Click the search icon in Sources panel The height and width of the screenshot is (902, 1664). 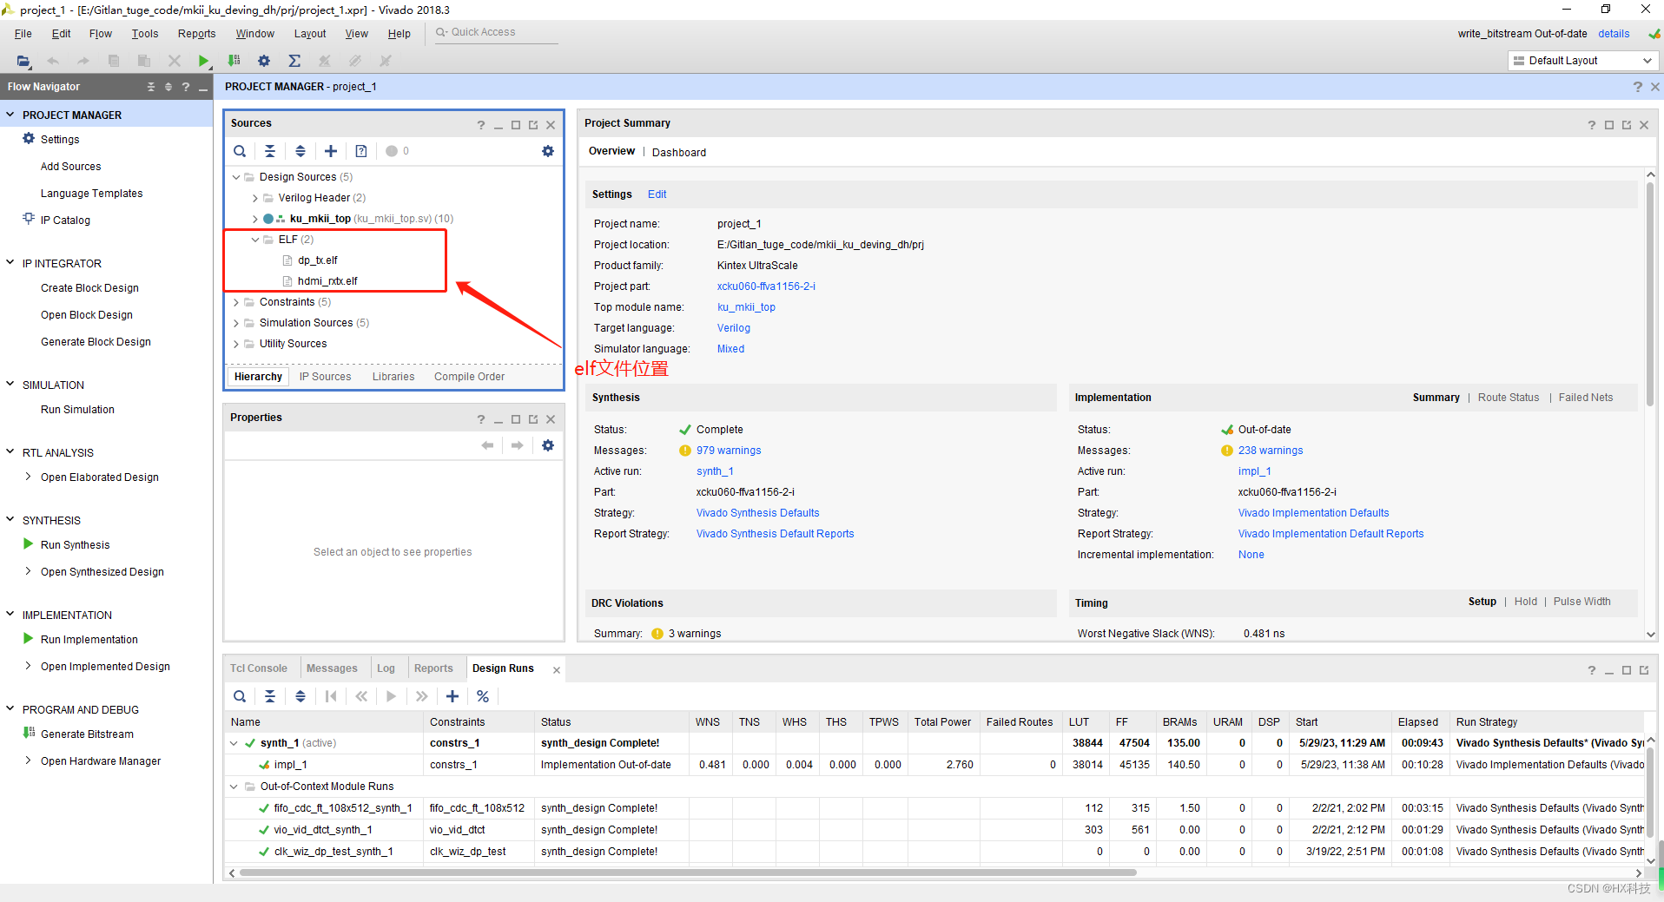pos(240,151)
